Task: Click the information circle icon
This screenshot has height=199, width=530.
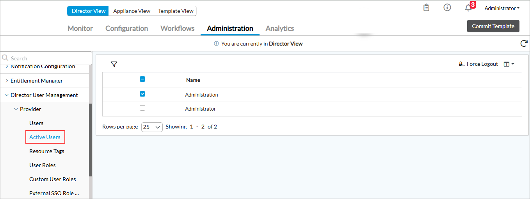Action: 447,8
